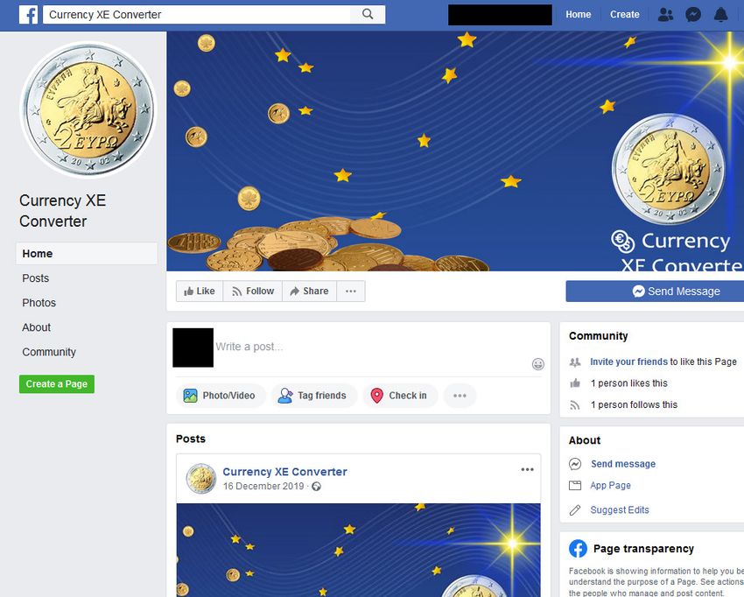Open the friend requests icon
Viewport: 744px width, 597px height.
pos(665,15)
